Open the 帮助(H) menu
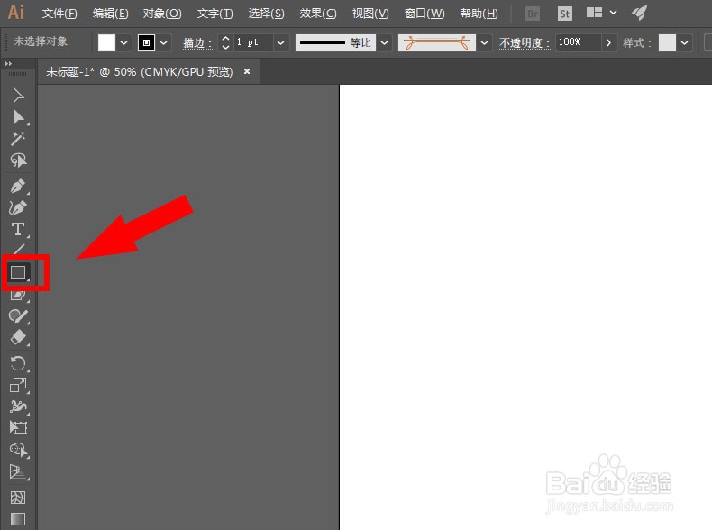 (479, 14)
